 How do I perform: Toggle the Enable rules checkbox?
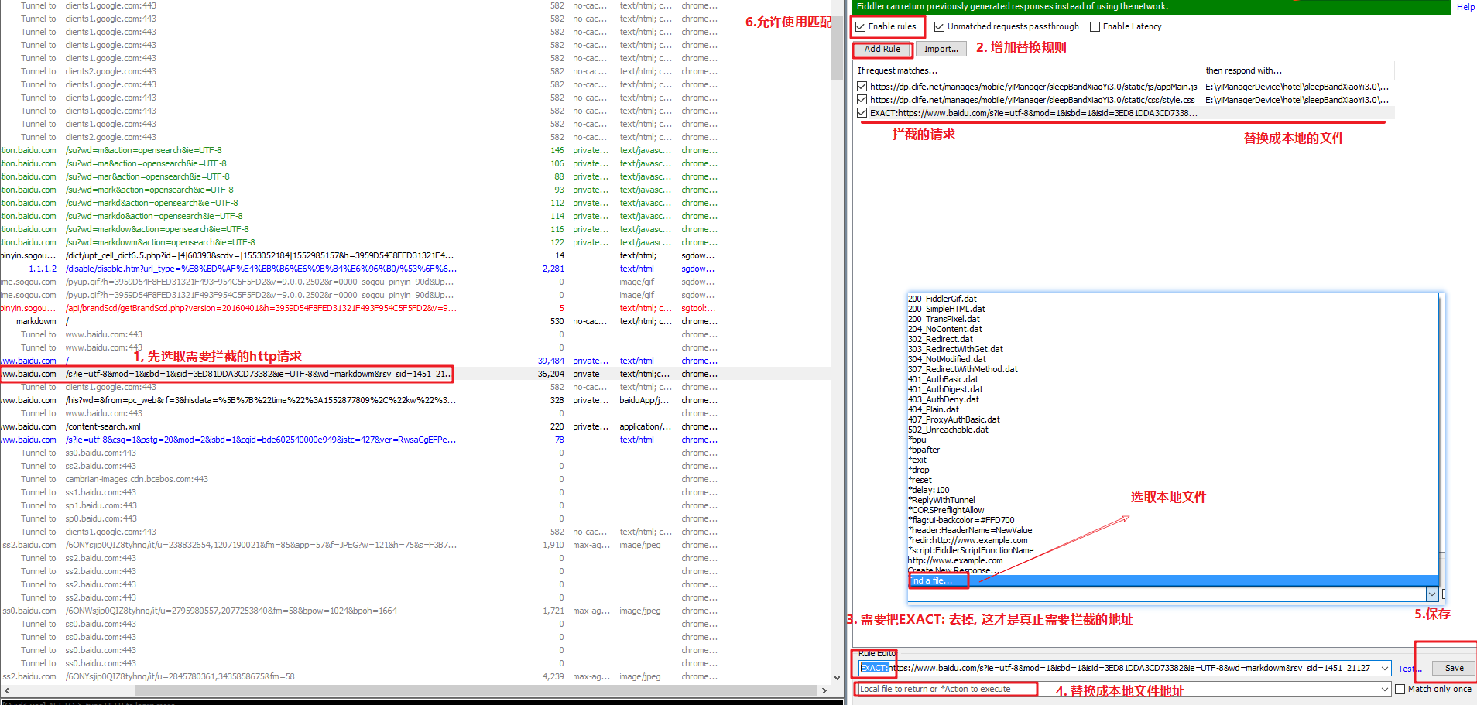[x=860, y=26]
